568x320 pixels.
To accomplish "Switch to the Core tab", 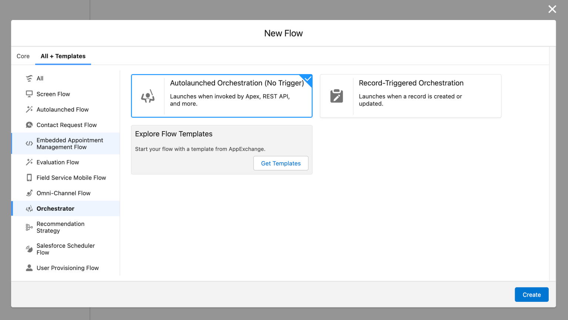I will [x=23, y=56].
